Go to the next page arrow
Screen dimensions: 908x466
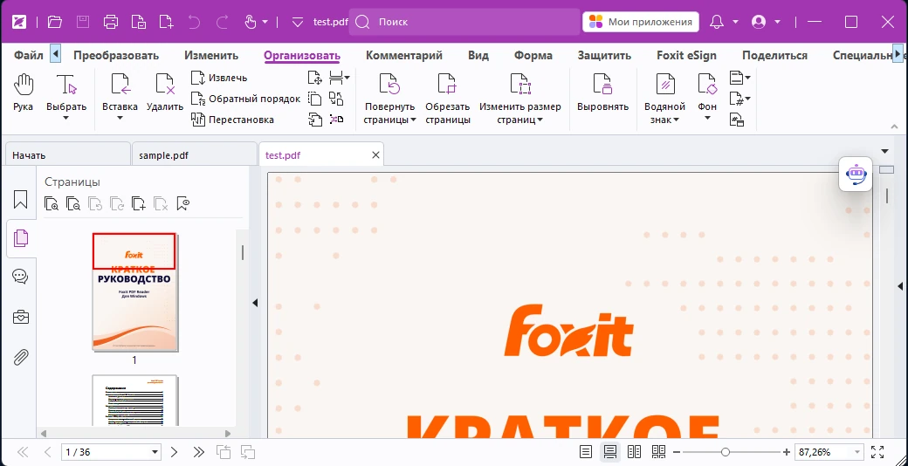click(174, 452)
